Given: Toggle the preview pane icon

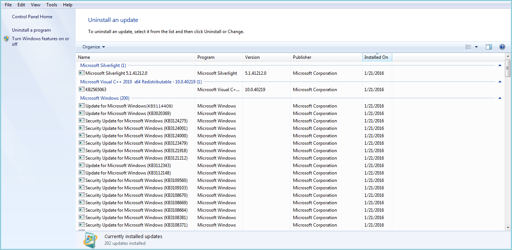Looking at the screenshot, I should 488,47.
